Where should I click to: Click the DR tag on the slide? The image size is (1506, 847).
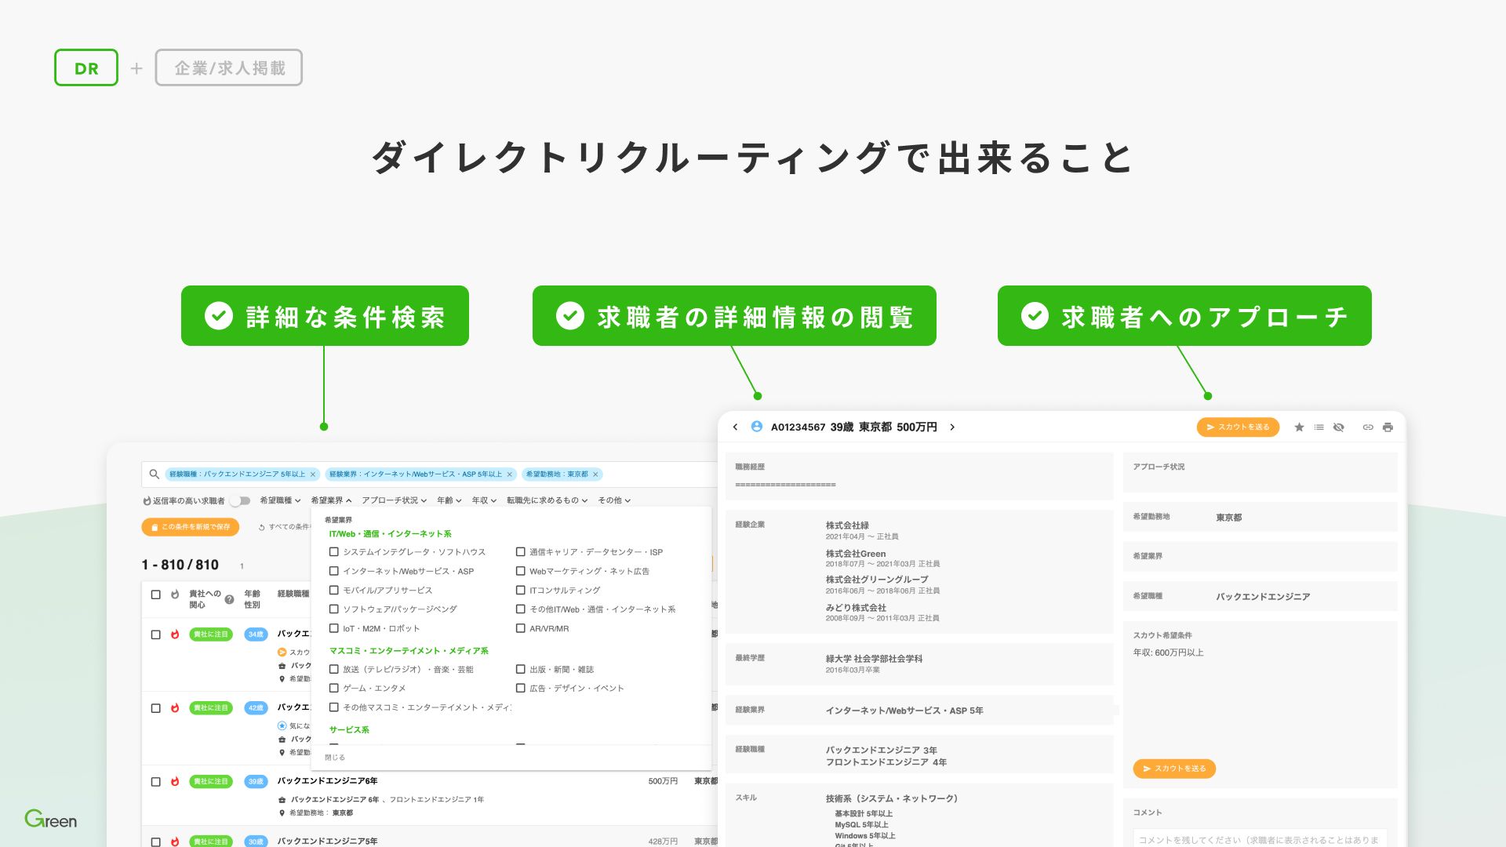[x=86, y=67]
